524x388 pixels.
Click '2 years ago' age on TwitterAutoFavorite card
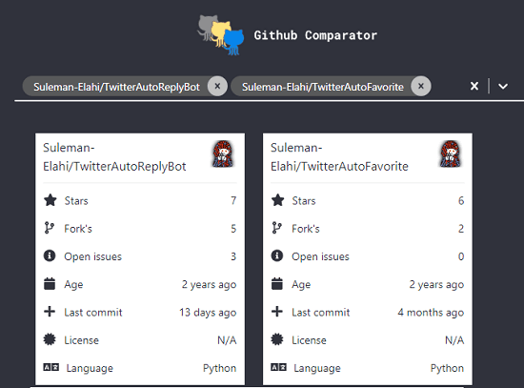[x=436, y=285]
